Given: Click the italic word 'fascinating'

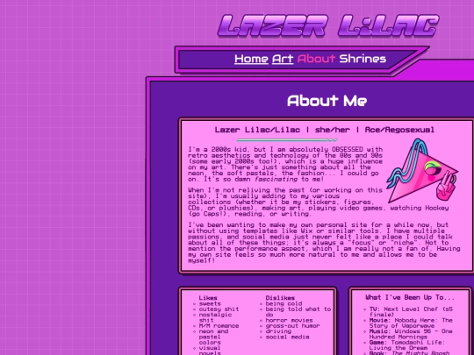Looking at the screenshot, I should [276, 179].
